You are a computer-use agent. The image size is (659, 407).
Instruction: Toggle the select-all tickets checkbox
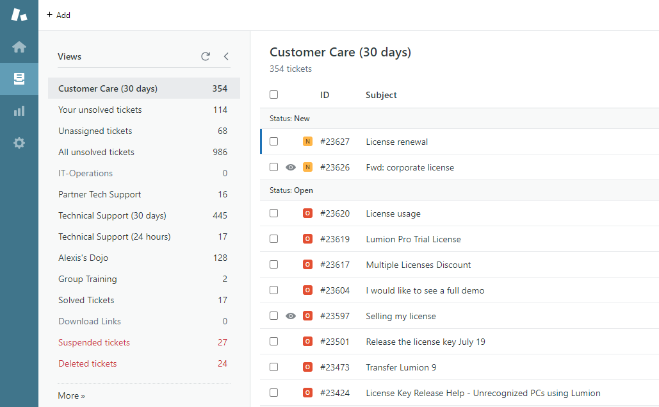(274, 95)
